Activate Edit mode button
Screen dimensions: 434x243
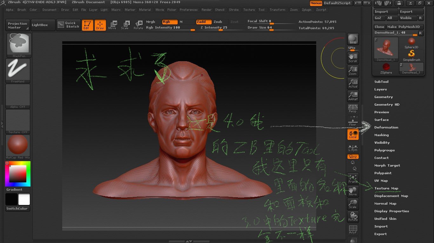click(x=87, y=25)
